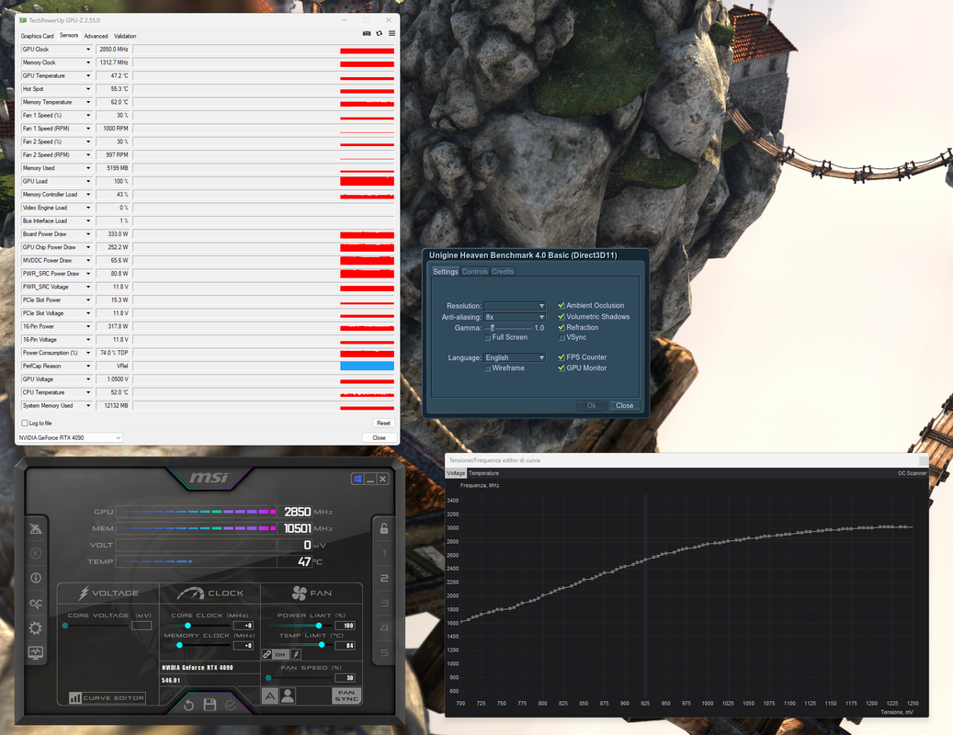This screenshot has height=735, width=953.
Task: Click Reset button in GPU-Z
Action: 383,423
